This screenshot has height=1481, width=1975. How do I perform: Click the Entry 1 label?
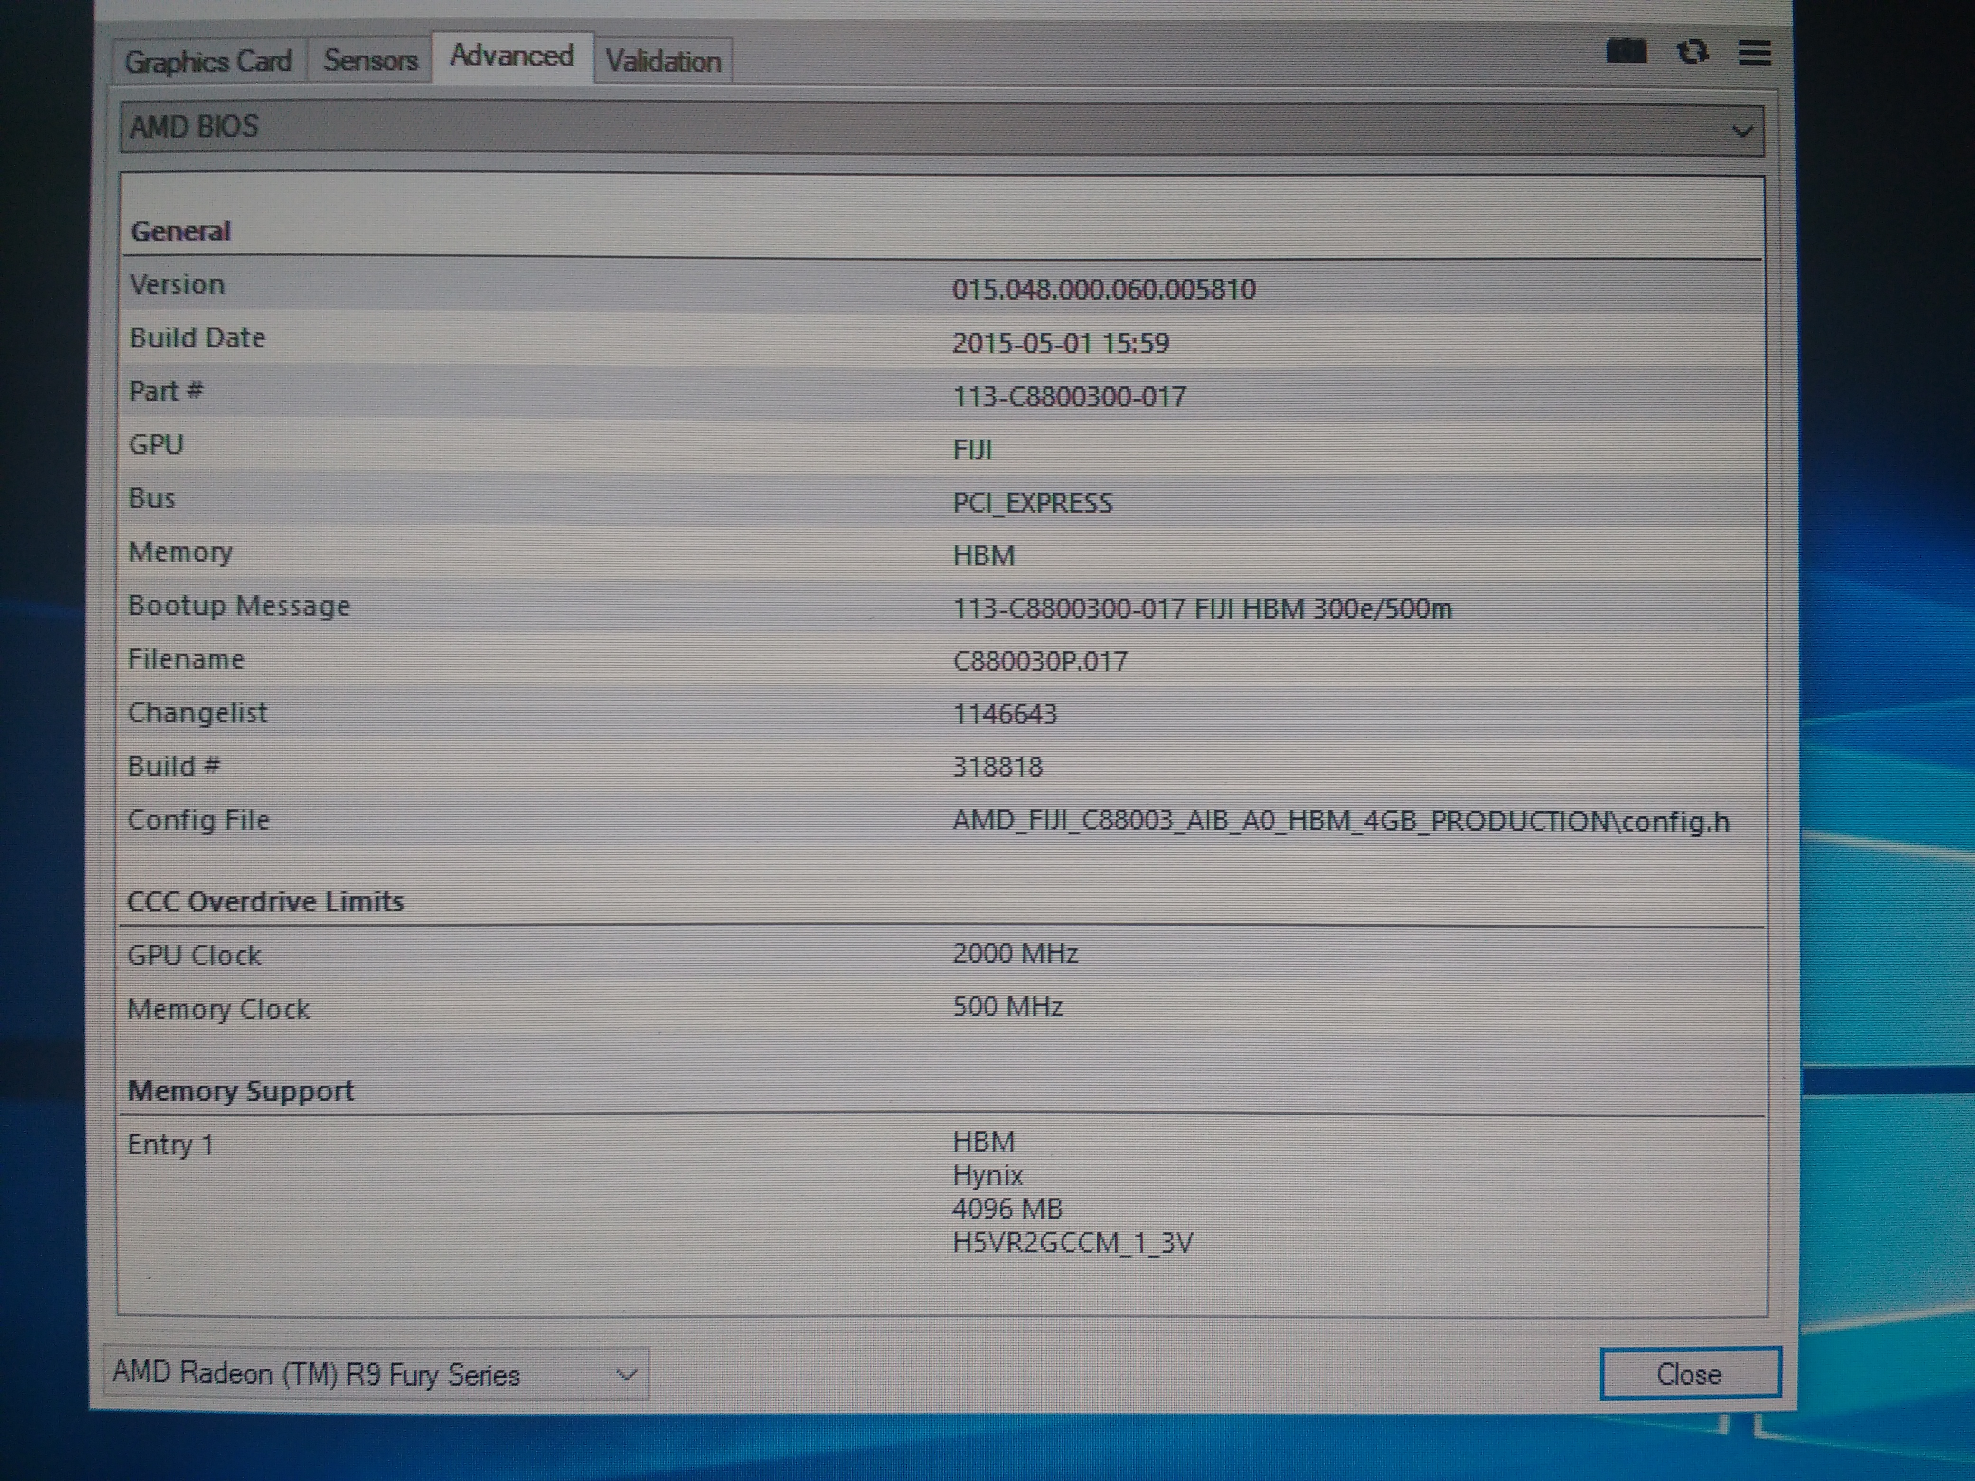170,1144
